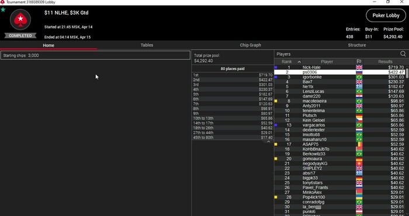
Task: Select player row conradofpg
Action: pyautogui.click(x=339, y=202)
